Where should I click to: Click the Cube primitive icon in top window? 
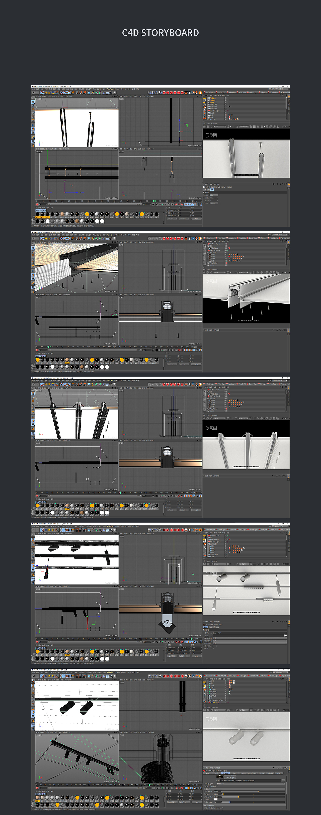pos(89,93)
